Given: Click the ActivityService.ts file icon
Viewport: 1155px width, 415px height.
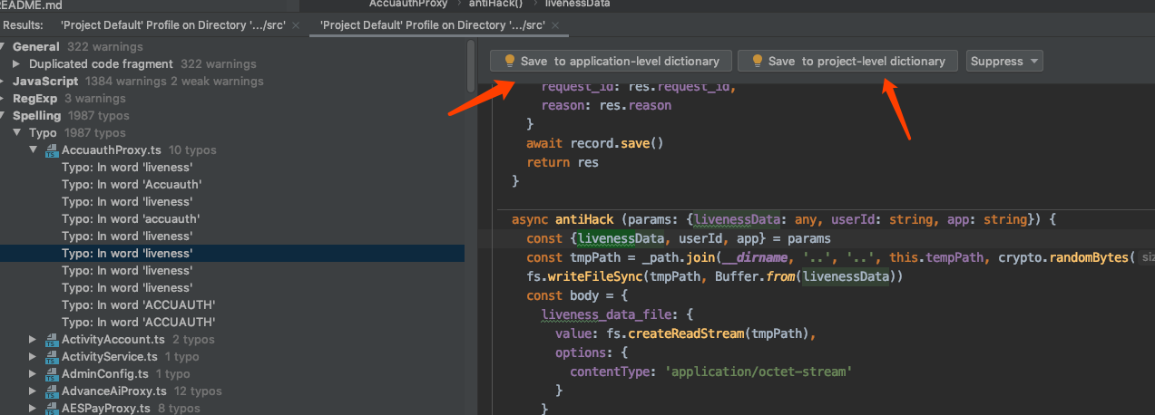Looking at the screenshot, I should 52,357.
